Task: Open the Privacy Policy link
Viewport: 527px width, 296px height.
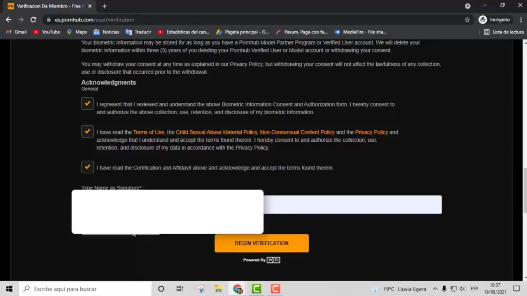Action: click(371, 132)
